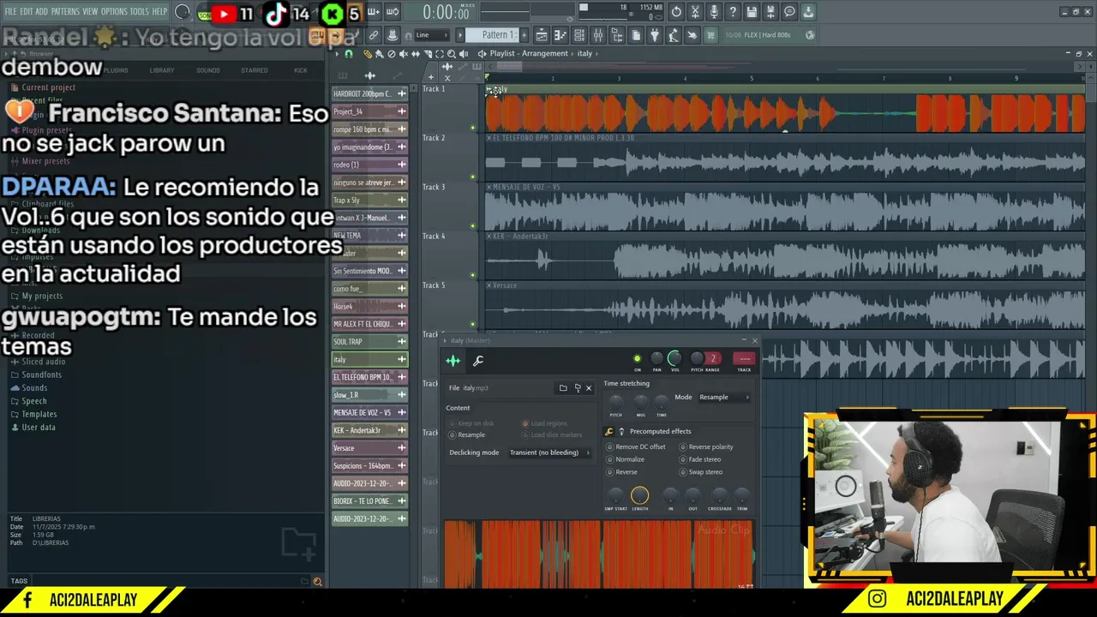This screenshot has width=1097, height=617.
Task: Switch to the LIBRARY browser tab
Action: (x=162, y=70)
